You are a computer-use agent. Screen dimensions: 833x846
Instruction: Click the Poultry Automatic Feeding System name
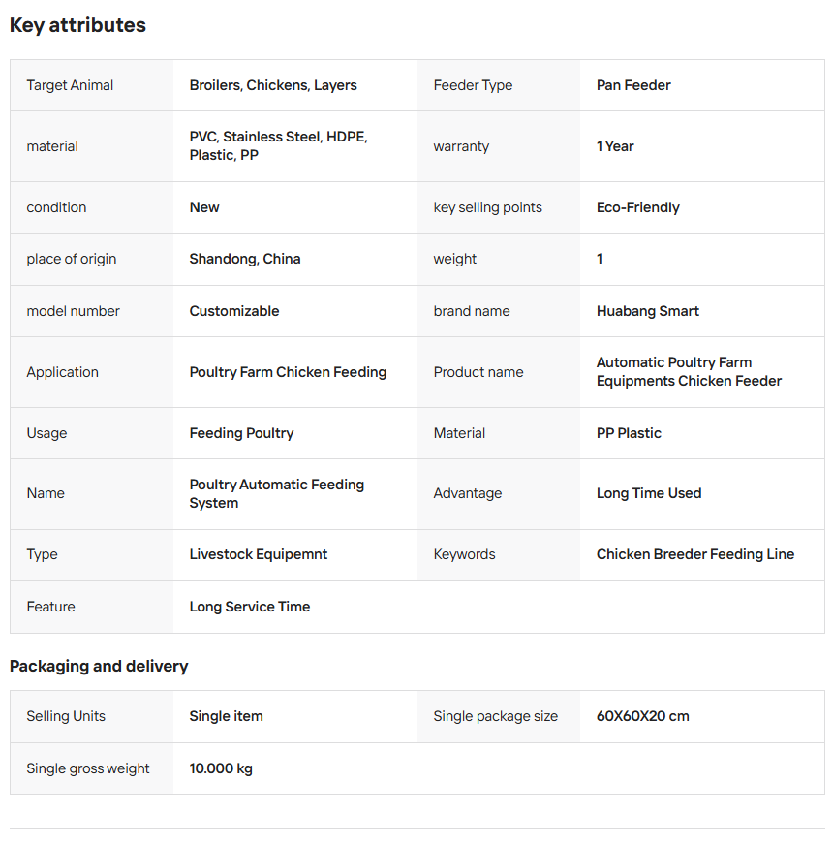277,493
